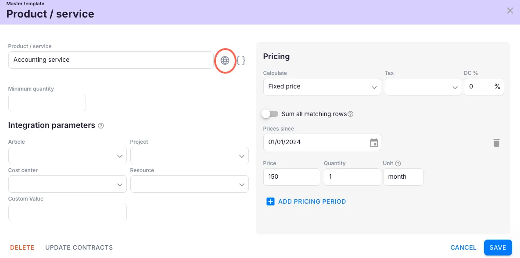Click the curly braces variables icon
Screen dimensions: 520x258
pyautogui.click(x=241, y=60)
